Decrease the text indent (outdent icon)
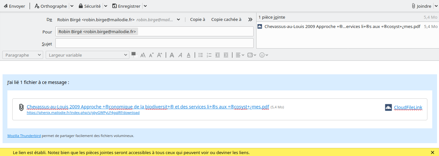 pyautogui.click(x=218, y=55)
